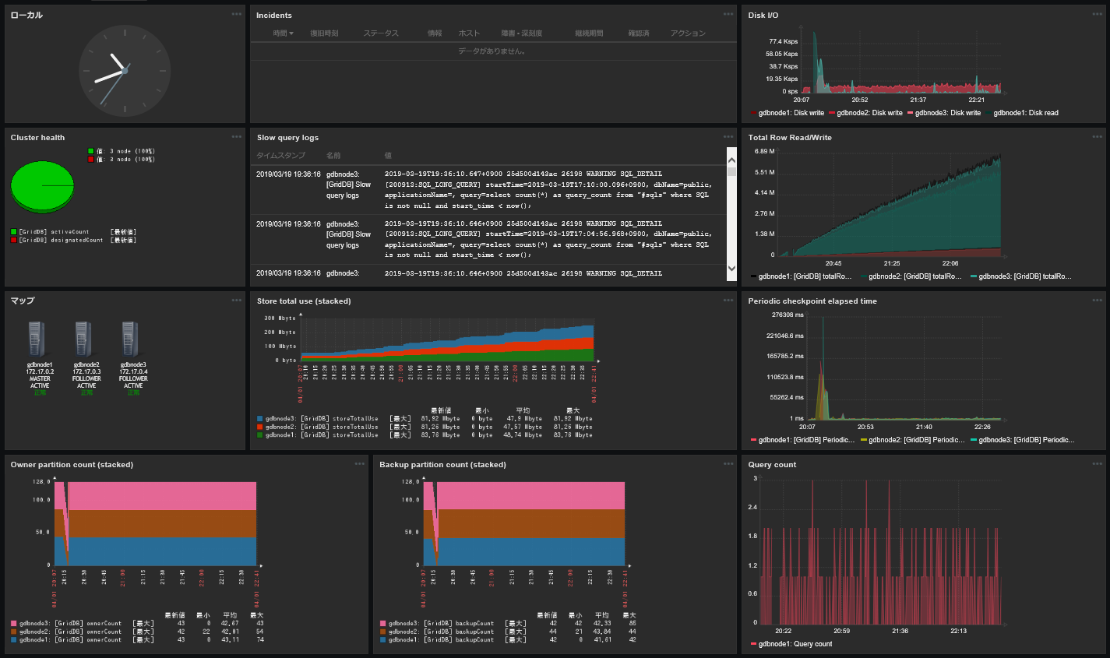This screenshot has width=1110, height=658.
Task: Expand the Slow query logs widget menu
Action: click(x=728, y=137)
